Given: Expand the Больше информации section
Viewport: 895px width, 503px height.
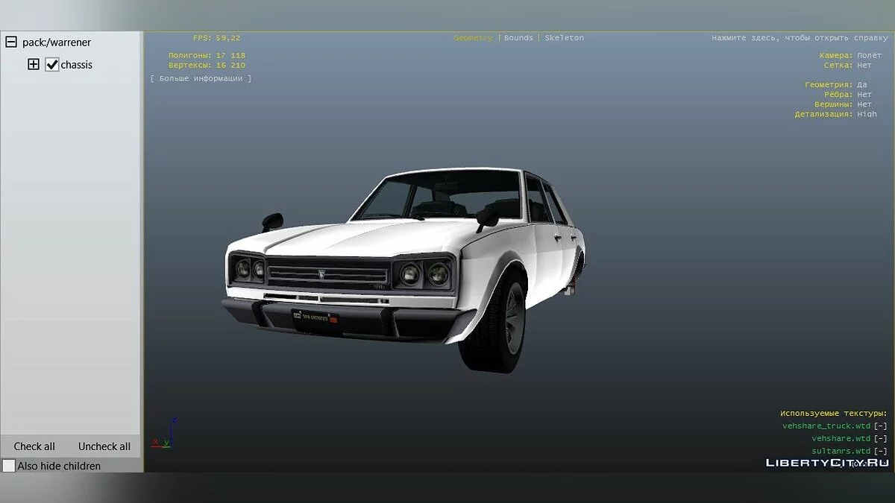Looking at the screenshot, I should coord(201,78).
